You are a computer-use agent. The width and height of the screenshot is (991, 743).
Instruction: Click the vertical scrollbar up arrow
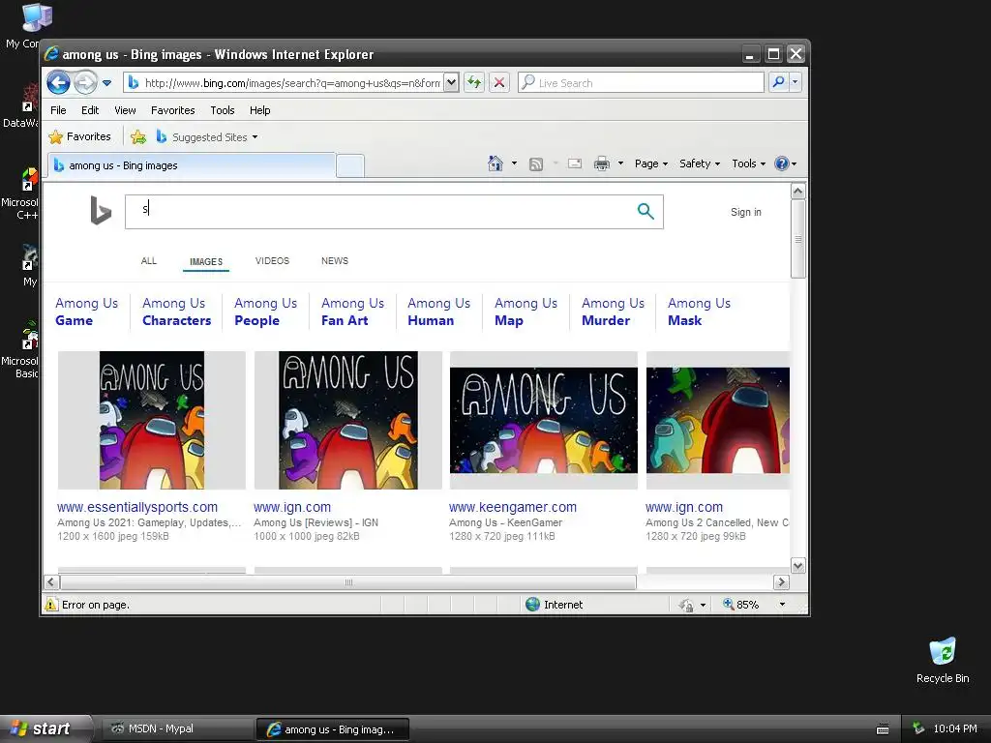click(797, 191)
